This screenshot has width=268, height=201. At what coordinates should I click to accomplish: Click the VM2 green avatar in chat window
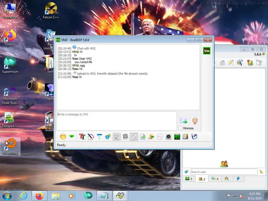click(x=207, y=51)
